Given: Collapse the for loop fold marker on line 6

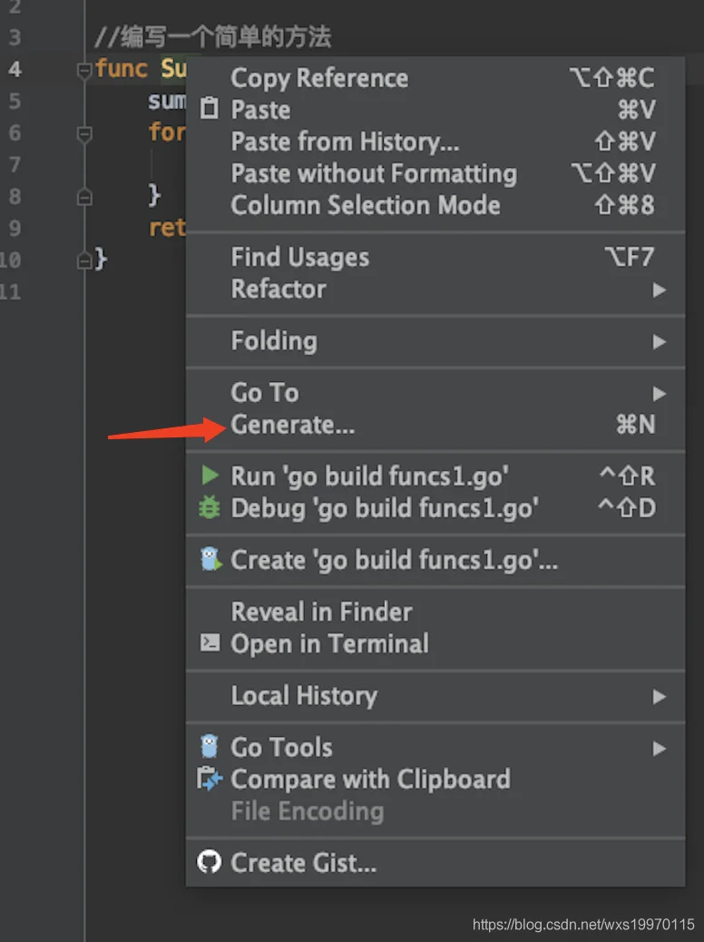Looking at the screenshot, I should pos(84,134).
